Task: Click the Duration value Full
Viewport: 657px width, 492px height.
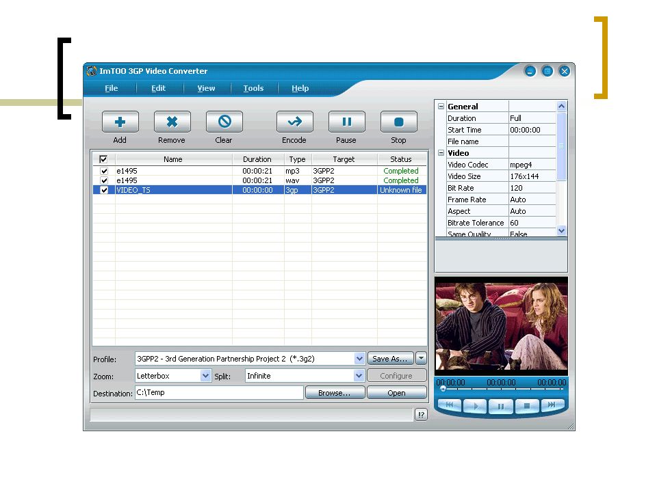Action: click(x=532, y=118)
